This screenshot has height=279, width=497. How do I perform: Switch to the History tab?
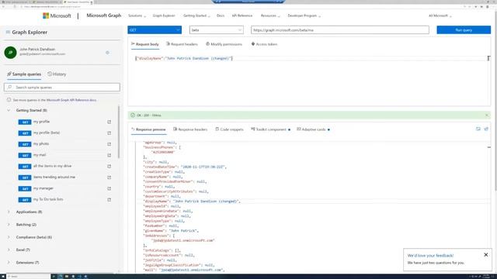[x=57, y=74]
